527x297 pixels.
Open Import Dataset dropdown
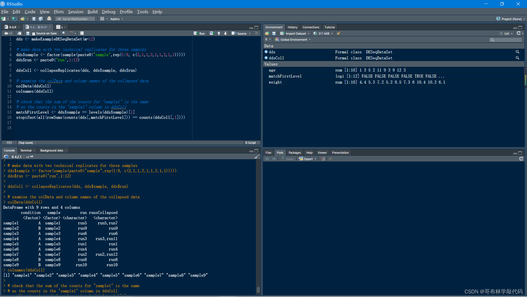295,33
